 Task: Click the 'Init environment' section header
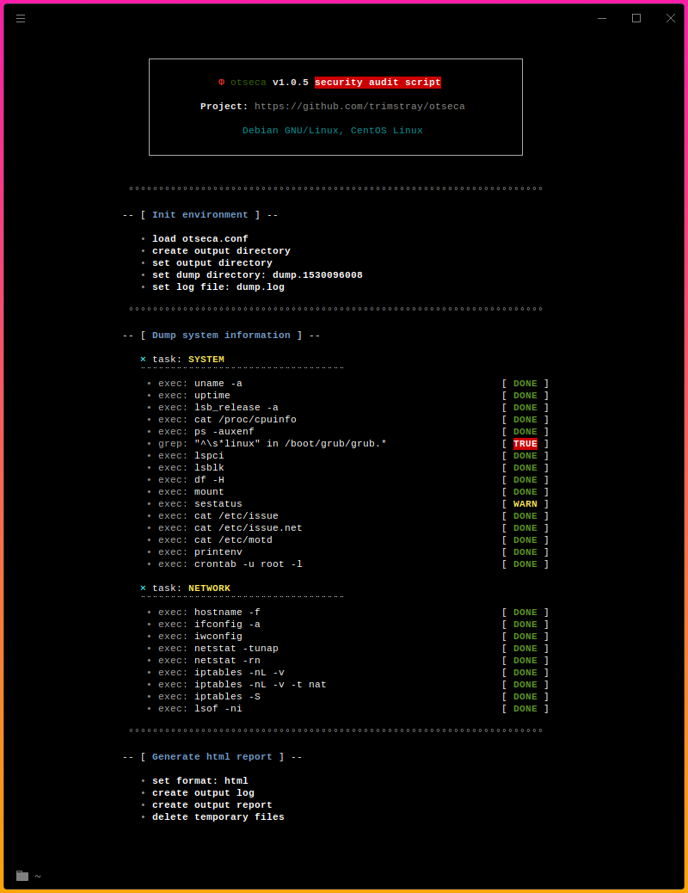click(200, 215)
